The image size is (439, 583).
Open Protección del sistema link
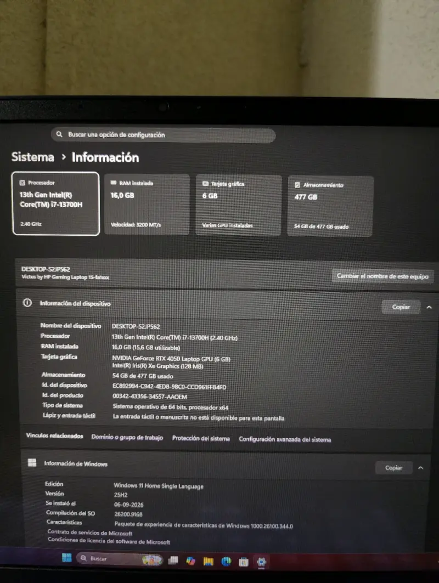(201, 438)
